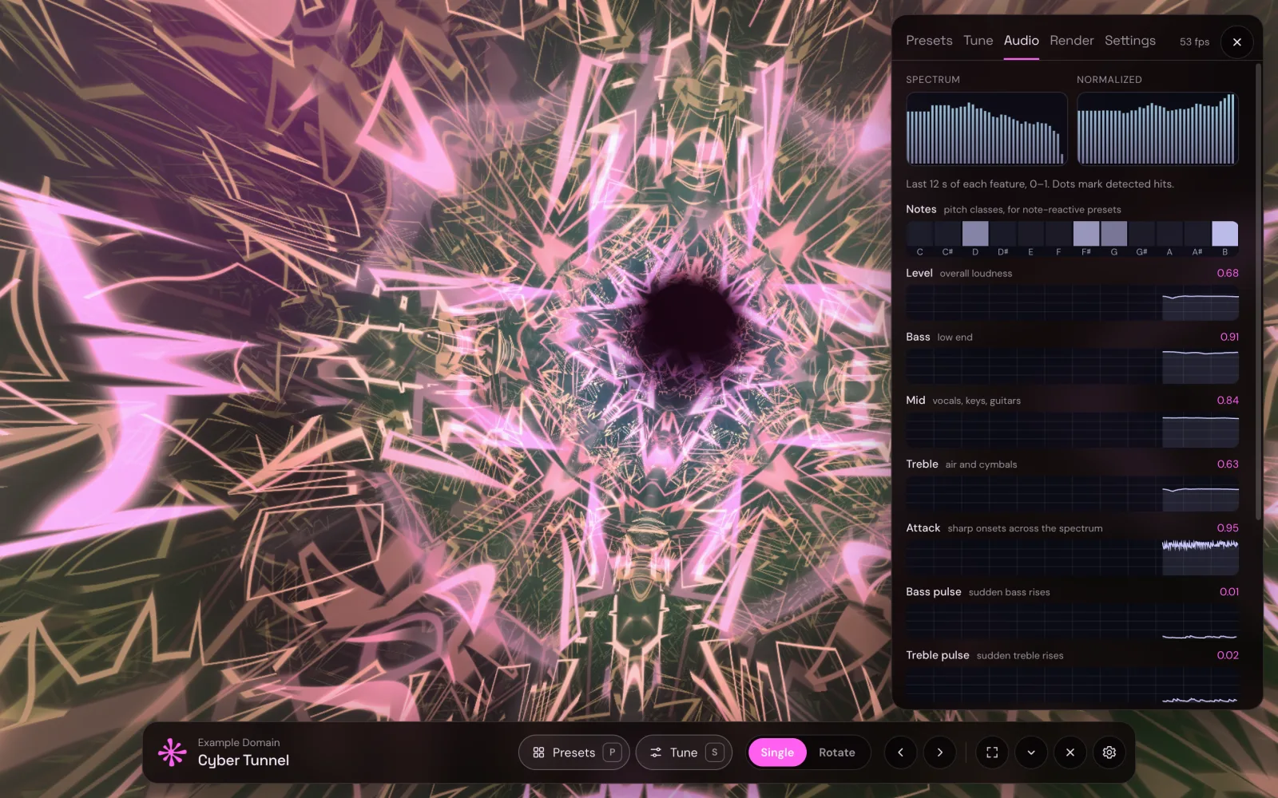Click the B note cell

pos(1225,234)
